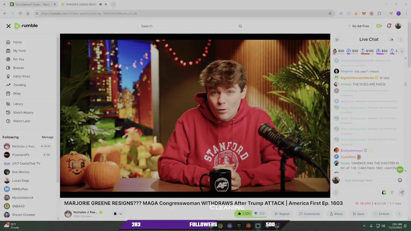Save the video with Save button
411x231 pixels.
pyautogui.click(x=358, y=214)
